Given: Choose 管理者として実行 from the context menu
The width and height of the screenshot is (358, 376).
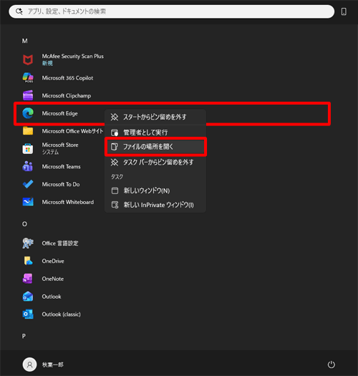Looking at the screenshot, I should tap(155, 132).
